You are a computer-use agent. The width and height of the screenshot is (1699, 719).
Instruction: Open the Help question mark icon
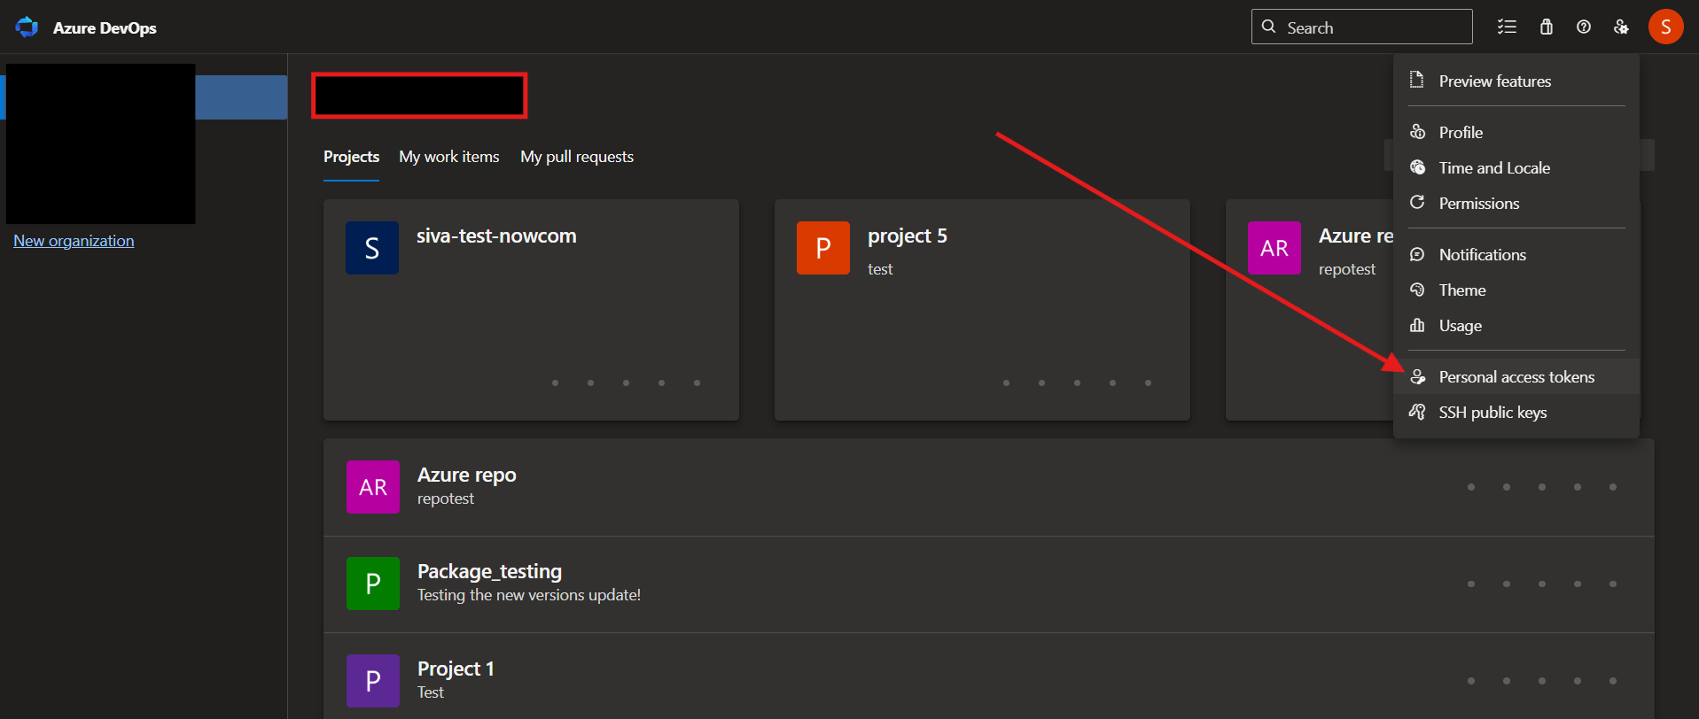pos(1584,27)
